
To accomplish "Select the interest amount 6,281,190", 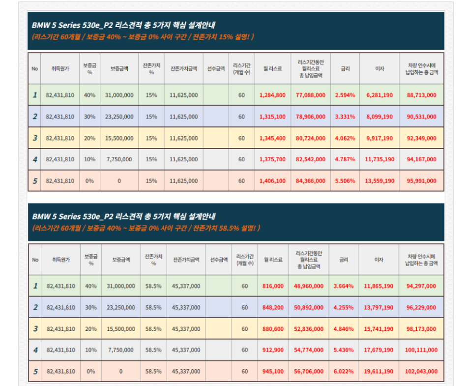I will 380,95.
